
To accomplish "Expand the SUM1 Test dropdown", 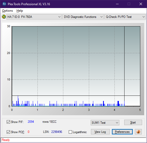I will tap(105, 123).
